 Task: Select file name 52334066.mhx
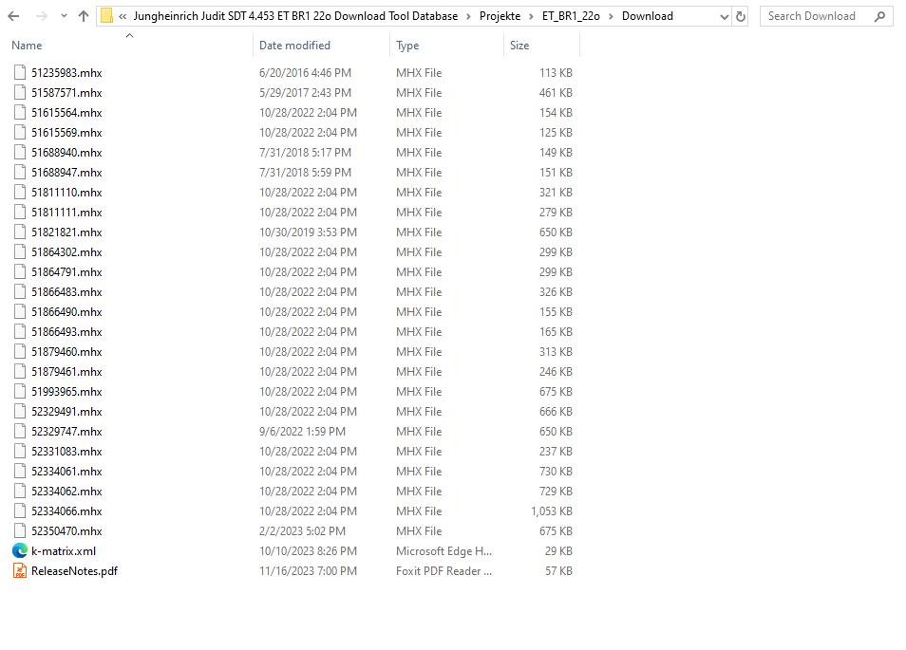coord(66,511)
